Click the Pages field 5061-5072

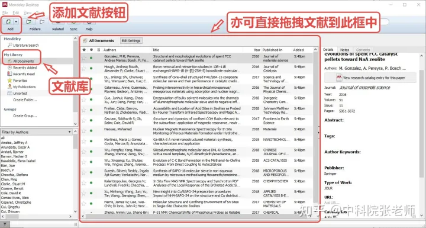click(x=347, y=111)
